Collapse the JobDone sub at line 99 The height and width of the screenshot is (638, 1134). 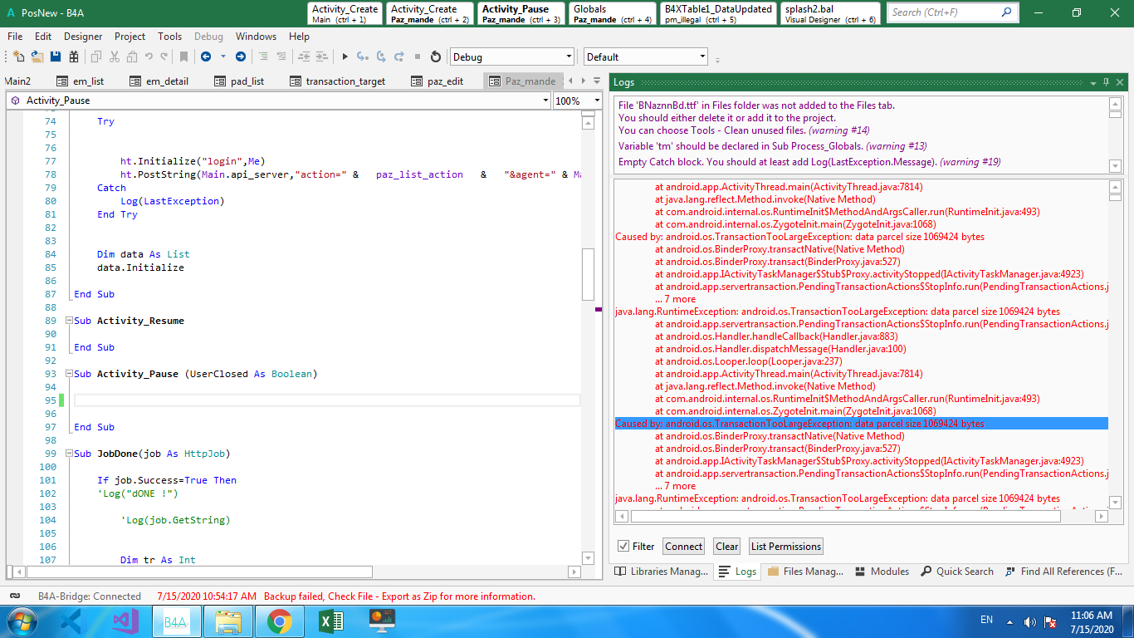click(68, 454)
